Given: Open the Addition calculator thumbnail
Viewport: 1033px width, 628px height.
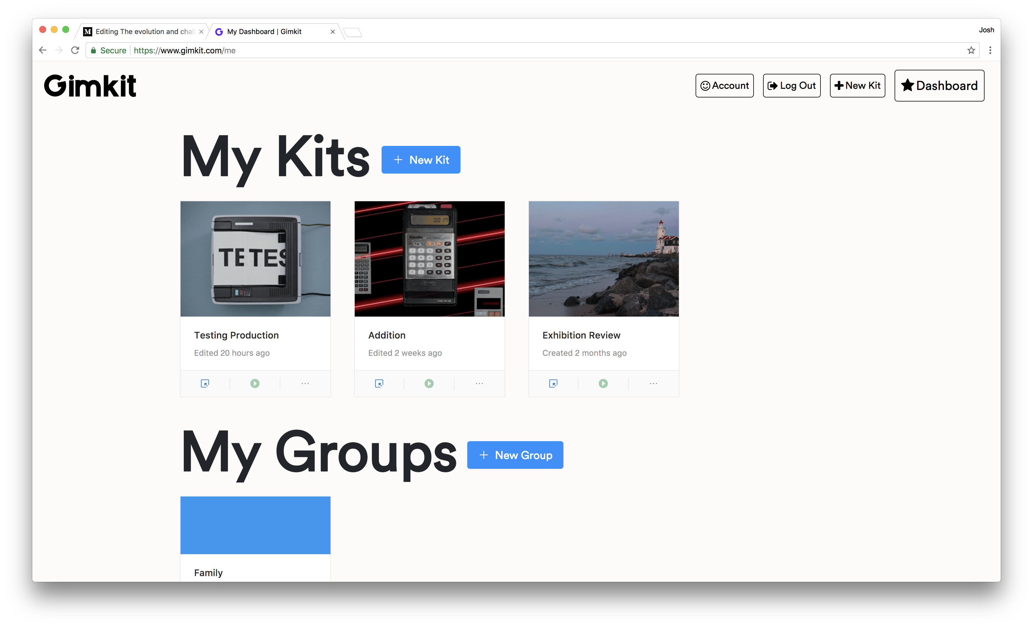Looking at the screenshot, I should pos(429,259).
